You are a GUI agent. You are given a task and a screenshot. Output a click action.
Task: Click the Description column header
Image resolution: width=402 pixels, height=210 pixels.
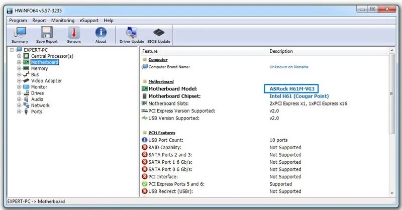coord(328,51)
